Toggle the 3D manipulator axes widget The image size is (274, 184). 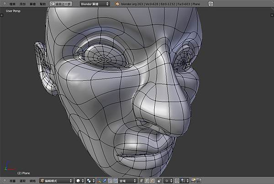(100, 181)
